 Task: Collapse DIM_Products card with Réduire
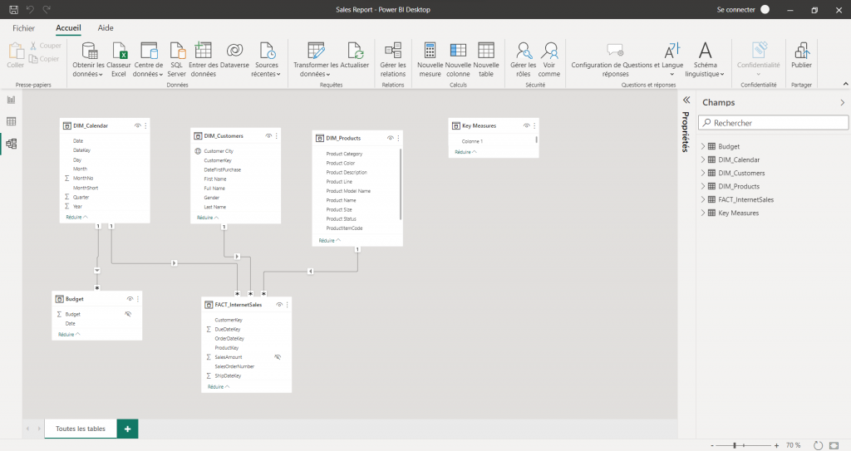point(329,240)
